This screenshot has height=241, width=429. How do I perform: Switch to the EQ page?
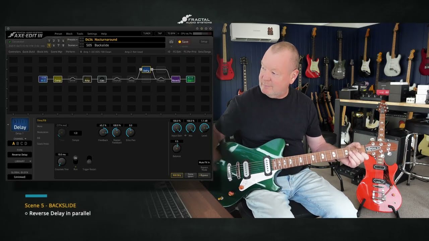click(x=39, y=138)
